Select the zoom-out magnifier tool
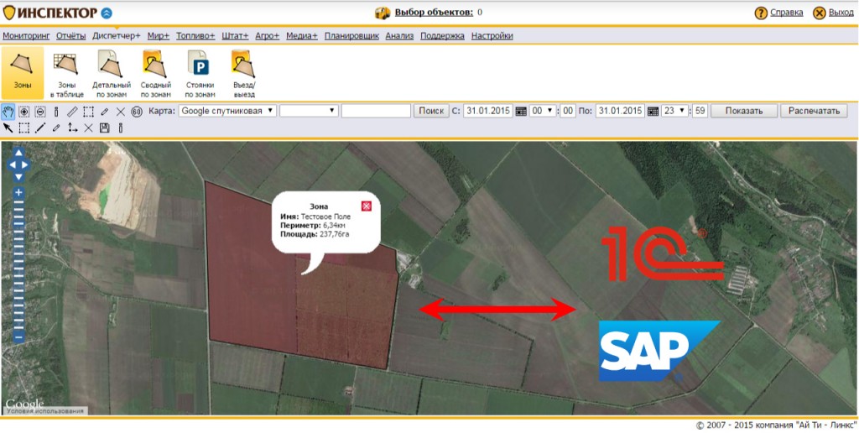 point(40,112)
